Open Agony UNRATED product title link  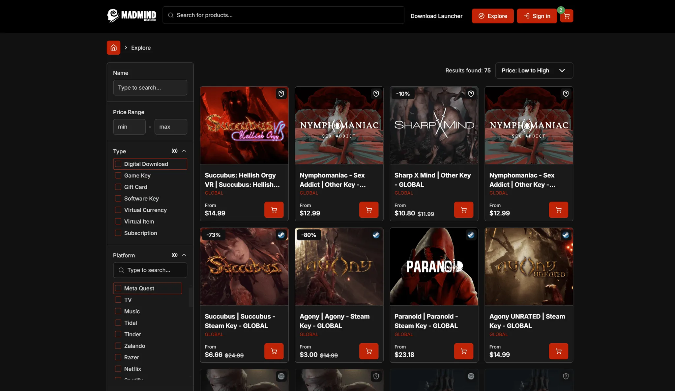point(527,321)
